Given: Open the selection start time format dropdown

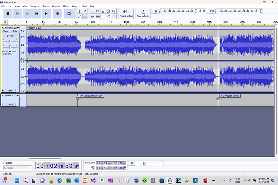Looking at the screenshot, I should [125, 163].
